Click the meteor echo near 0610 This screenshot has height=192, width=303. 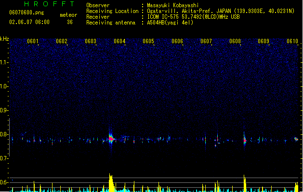tap(296, 139)
